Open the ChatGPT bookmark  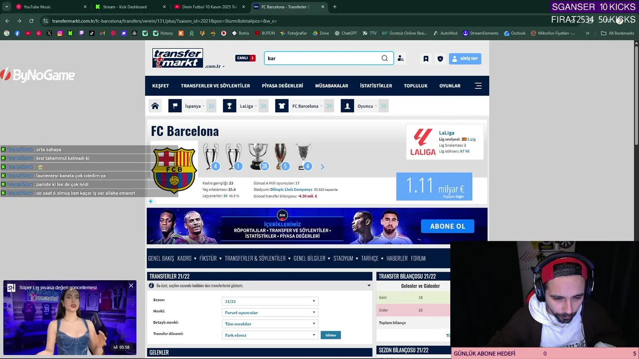[346, 33]
